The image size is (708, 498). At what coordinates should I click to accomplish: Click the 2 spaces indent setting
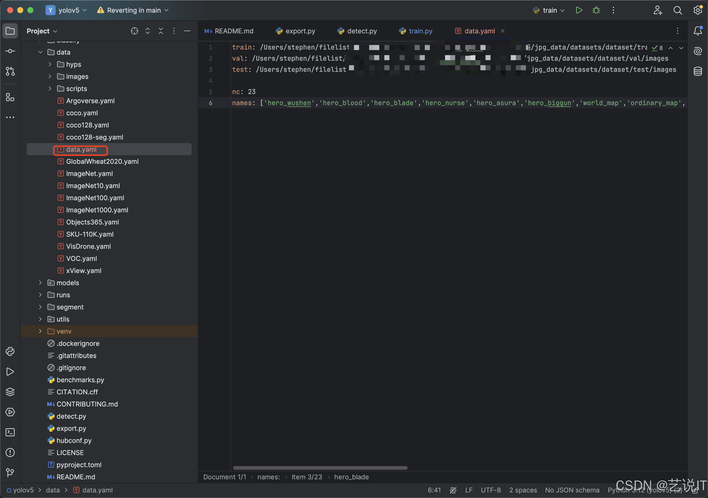(523, 490)
